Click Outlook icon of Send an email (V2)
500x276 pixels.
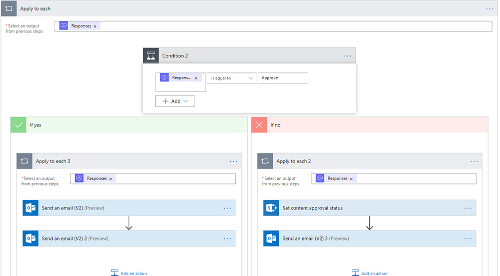(x=31, y=208)
